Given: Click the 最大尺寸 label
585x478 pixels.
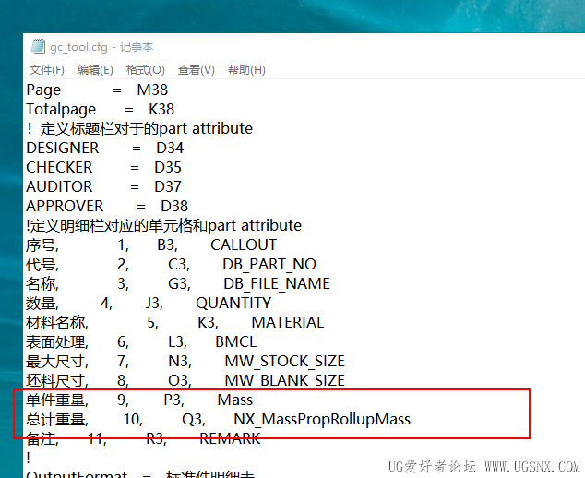Looking at the screenshot, I should 55,362.
